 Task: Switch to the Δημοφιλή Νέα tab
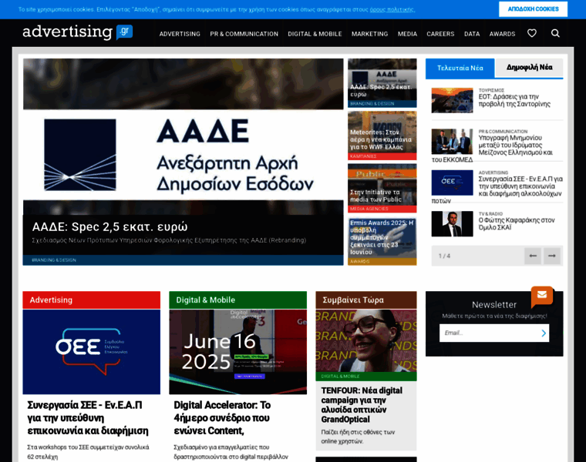coord(529,68)
